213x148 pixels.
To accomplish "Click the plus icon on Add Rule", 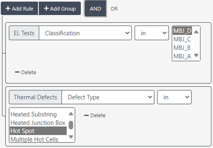I will 8,8.
